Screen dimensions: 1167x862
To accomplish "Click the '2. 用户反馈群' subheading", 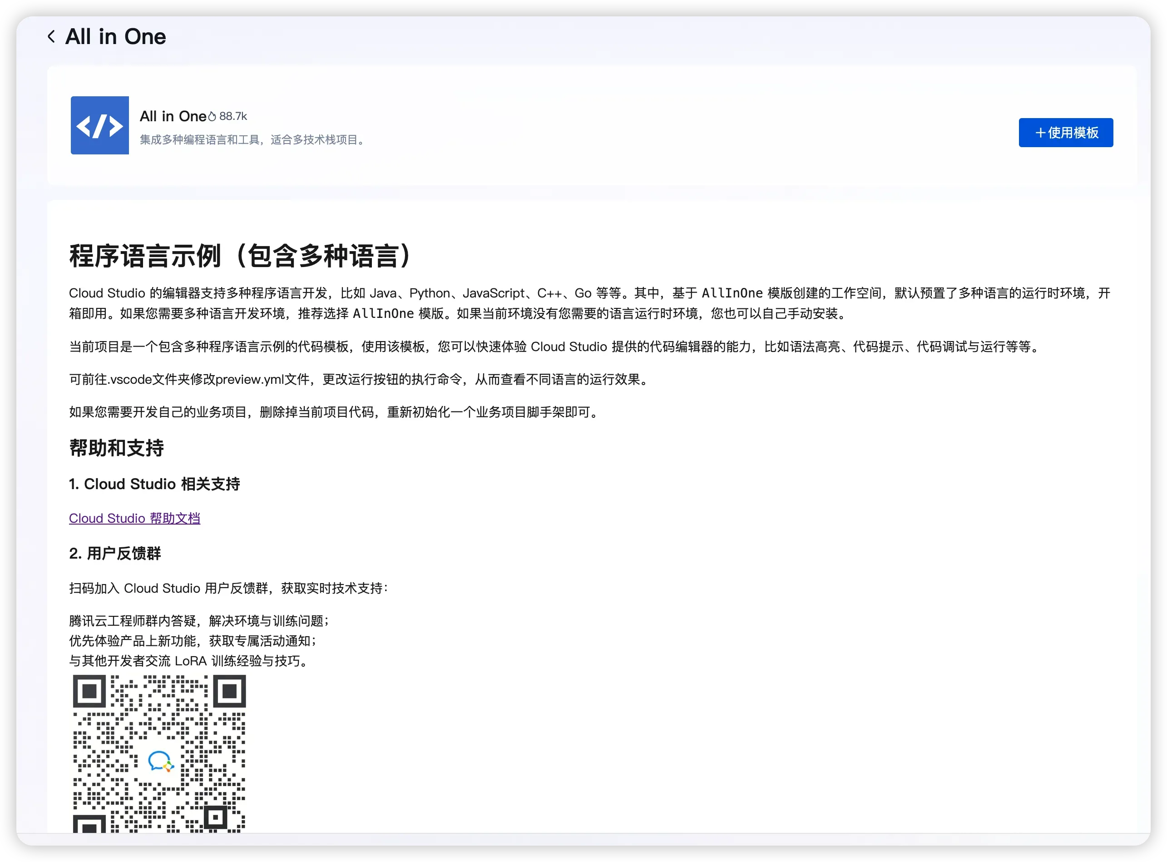I will (x=115, y=553).
